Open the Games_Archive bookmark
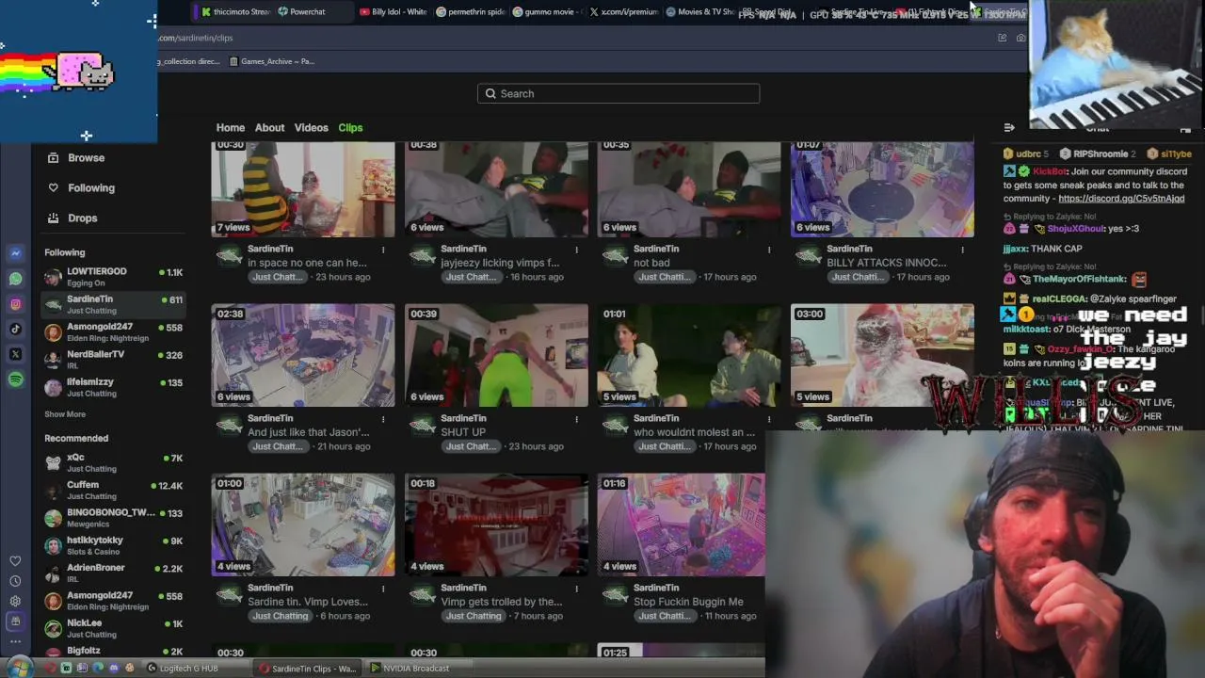The height and width of the screenshot is (678, 1205). pyautogui.click(x=271, y=61)
